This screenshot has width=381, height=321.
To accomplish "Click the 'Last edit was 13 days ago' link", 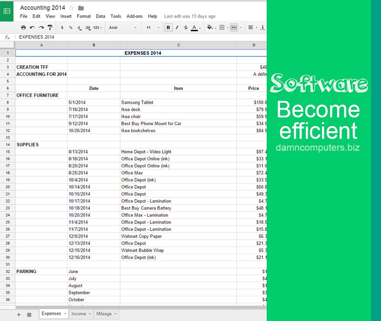I will 190,16.
